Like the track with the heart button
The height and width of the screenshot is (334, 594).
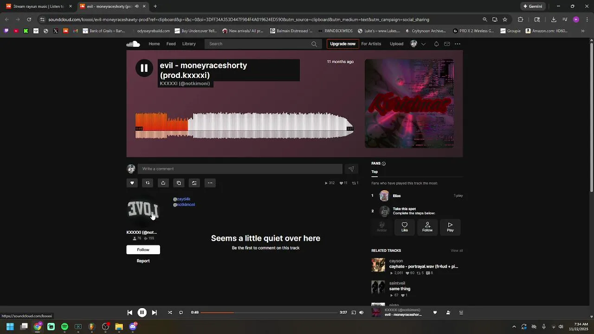132,183
